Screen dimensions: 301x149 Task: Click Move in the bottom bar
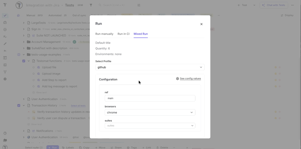coord(100,147)
